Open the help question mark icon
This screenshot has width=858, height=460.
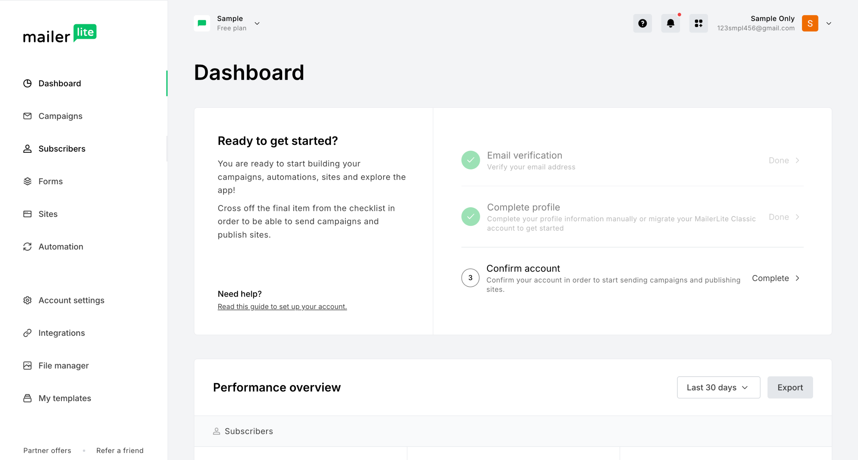pyautogui.click(x=642, y=23)
